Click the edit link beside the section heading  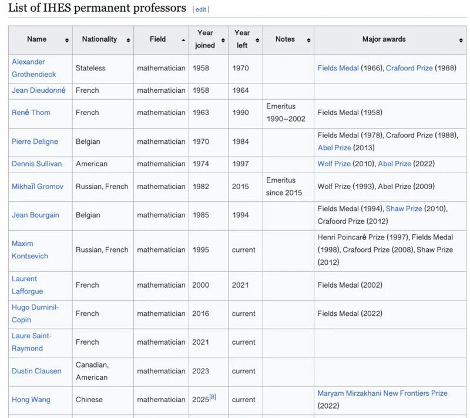pos(201,9)
